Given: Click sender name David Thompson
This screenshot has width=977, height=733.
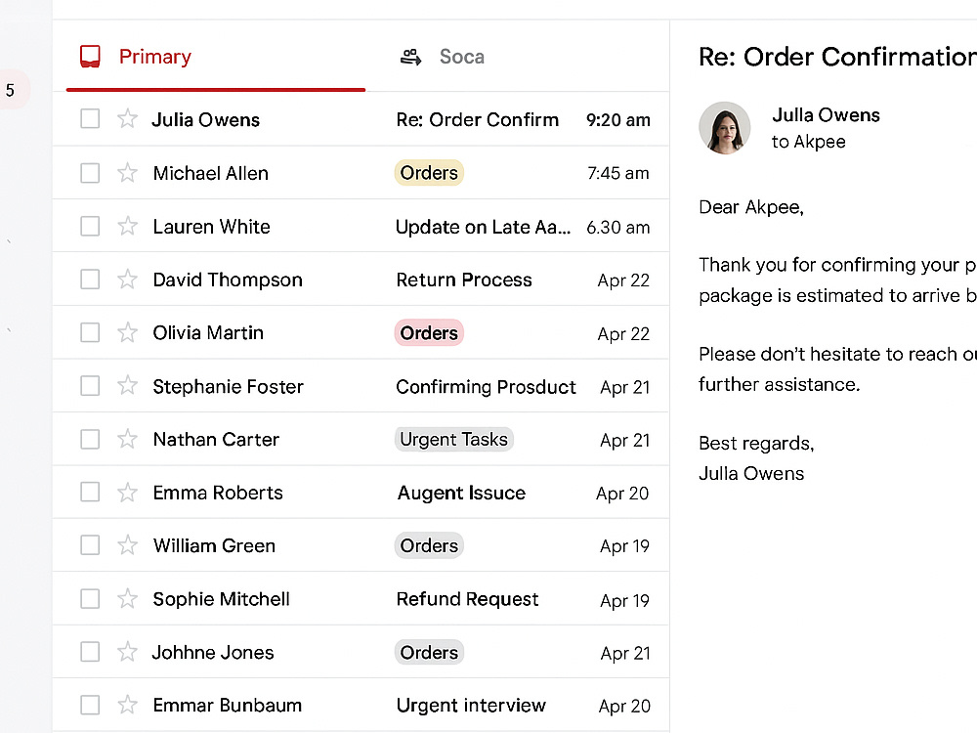Looking at the screenshot, I should (228, 280).
